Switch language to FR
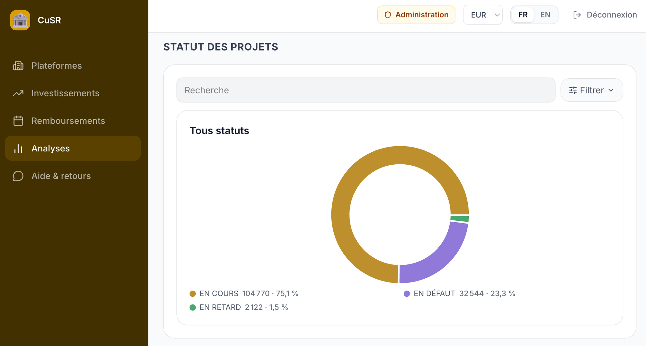Image resolution: width=646 pixels, height=346 pixels. [523, 15]
